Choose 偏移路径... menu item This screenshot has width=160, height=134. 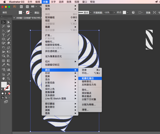click(x=90, y=82)
